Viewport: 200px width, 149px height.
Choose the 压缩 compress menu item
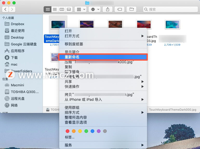[x=103, y=62]
